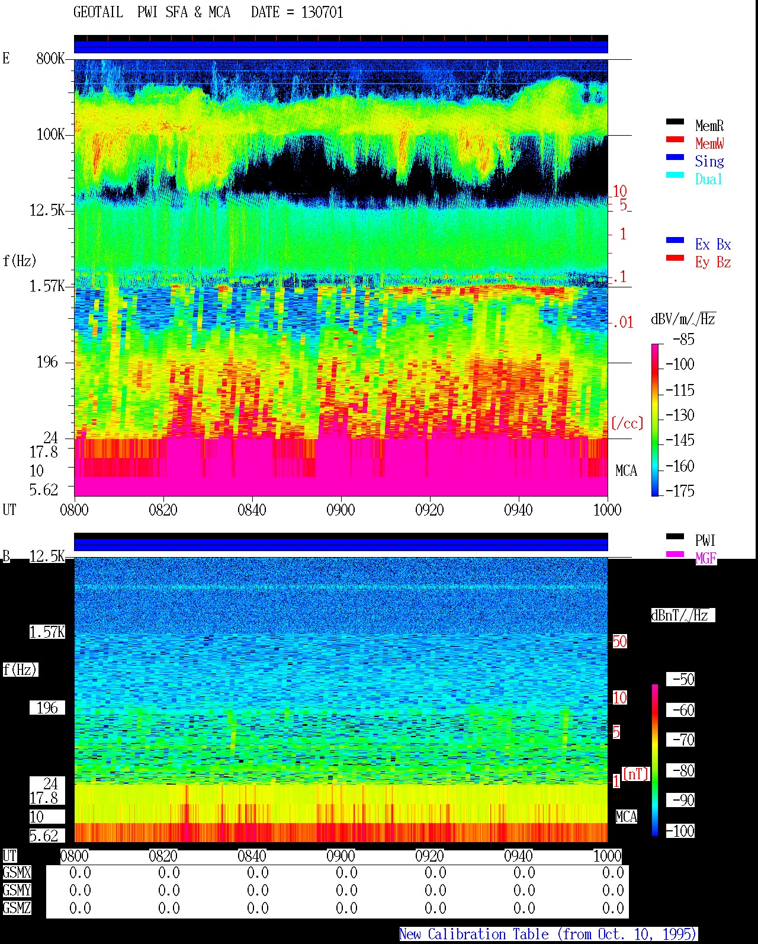Click the black MemR legend swatch
758x944 pixels.
tap(675, 121)
